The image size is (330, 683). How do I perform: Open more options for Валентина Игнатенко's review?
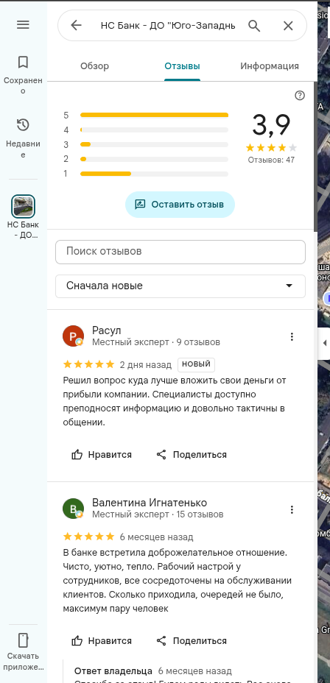tap(292, 509)
